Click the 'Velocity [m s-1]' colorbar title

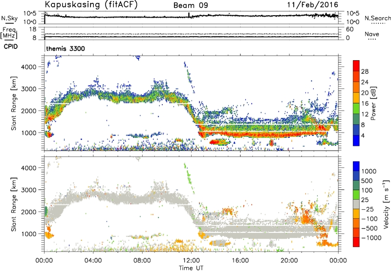386,204
